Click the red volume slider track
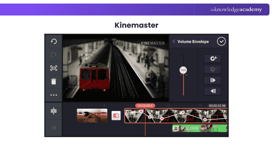 [183, 85]
